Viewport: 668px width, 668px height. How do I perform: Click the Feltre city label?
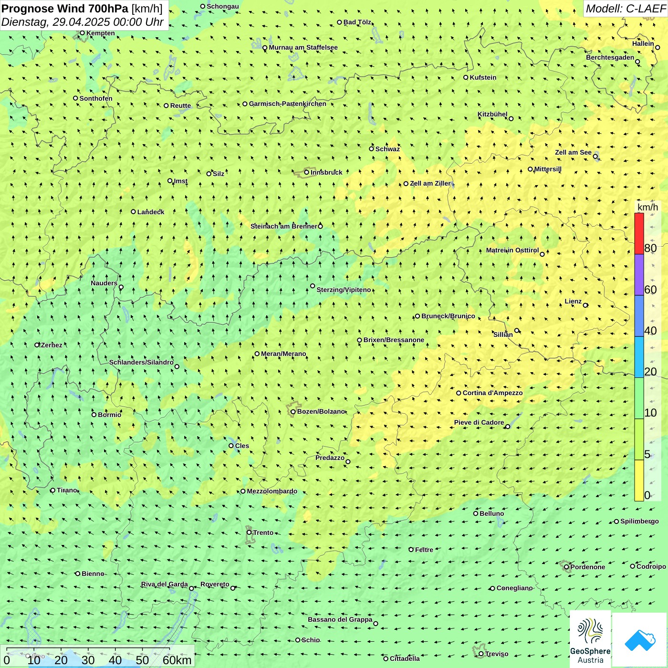424,550
